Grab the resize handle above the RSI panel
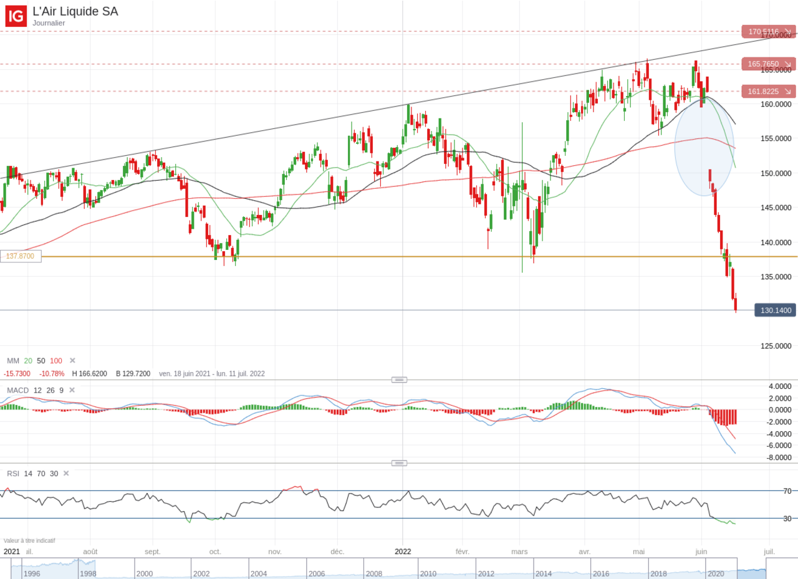 tap(399, 463)
